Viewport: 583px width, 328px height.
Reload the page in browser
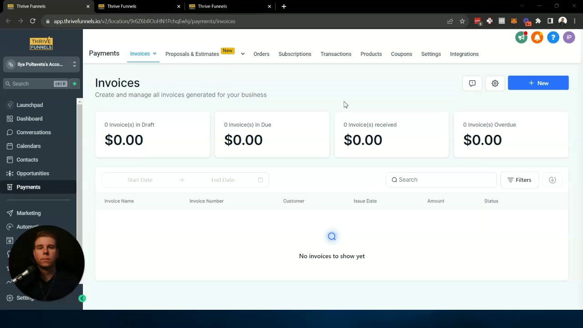point(33,21)
